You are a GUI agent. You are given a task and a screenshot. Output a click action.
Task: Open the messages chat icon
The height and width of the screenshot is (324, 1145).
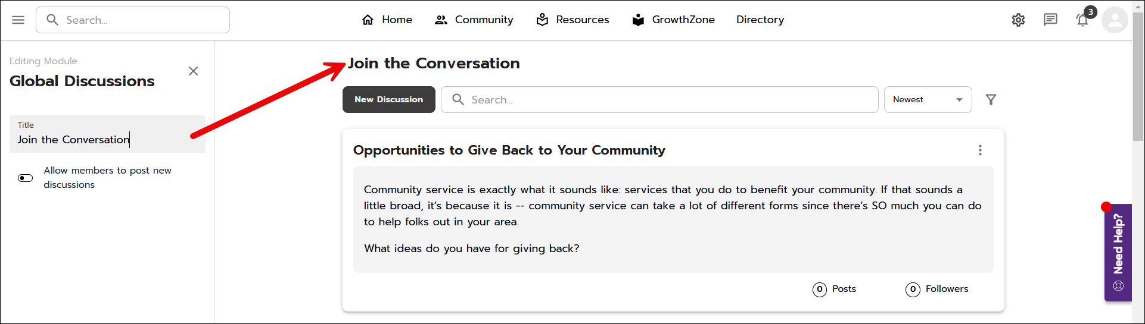pyautogui.click(x=1050, y=20)
